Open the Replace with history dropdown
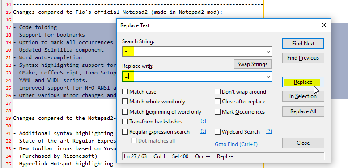This screenshot has height=168, width=348. tap(268, 77)
